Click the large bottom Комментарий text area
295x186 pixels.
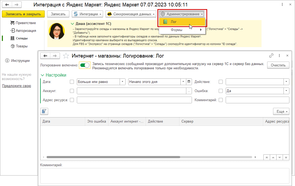tap(165, 176)
